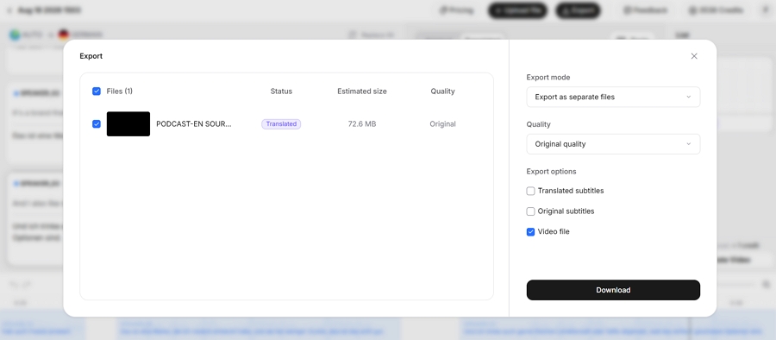This screenshot has width=776, height=340.
Task: Open the Quality dropdown
Action: point(613,144)
